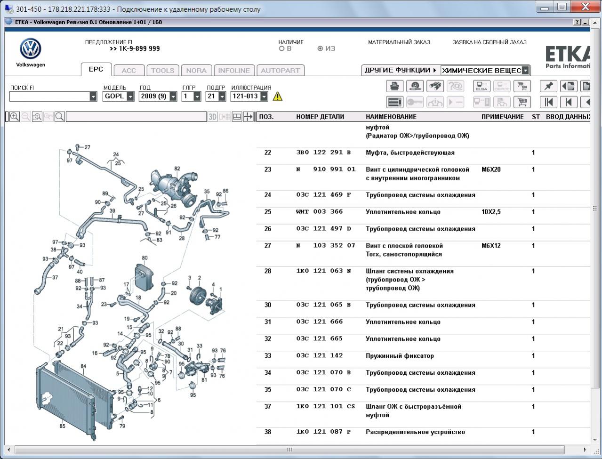This screenshot has width=602, height=459.
Task: Click the Volkswagen logo
Action: coord(31,49)
